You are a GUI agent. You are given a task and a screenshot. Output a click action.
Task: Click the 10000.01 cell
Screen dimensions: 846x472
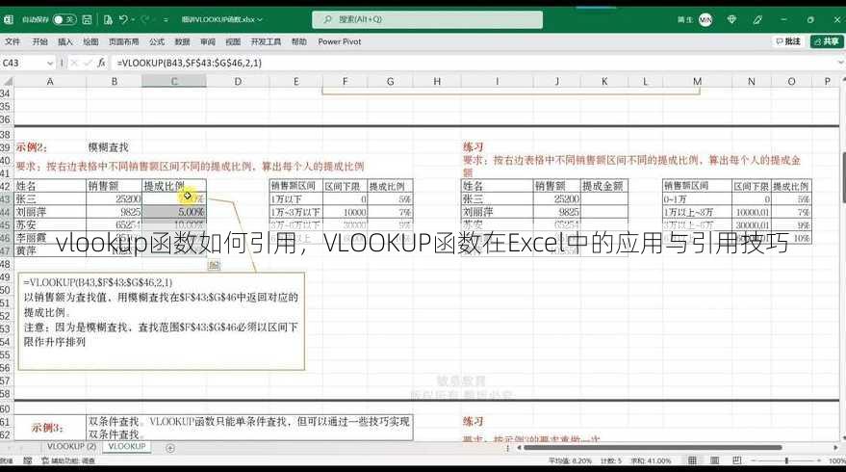(751, 212)
